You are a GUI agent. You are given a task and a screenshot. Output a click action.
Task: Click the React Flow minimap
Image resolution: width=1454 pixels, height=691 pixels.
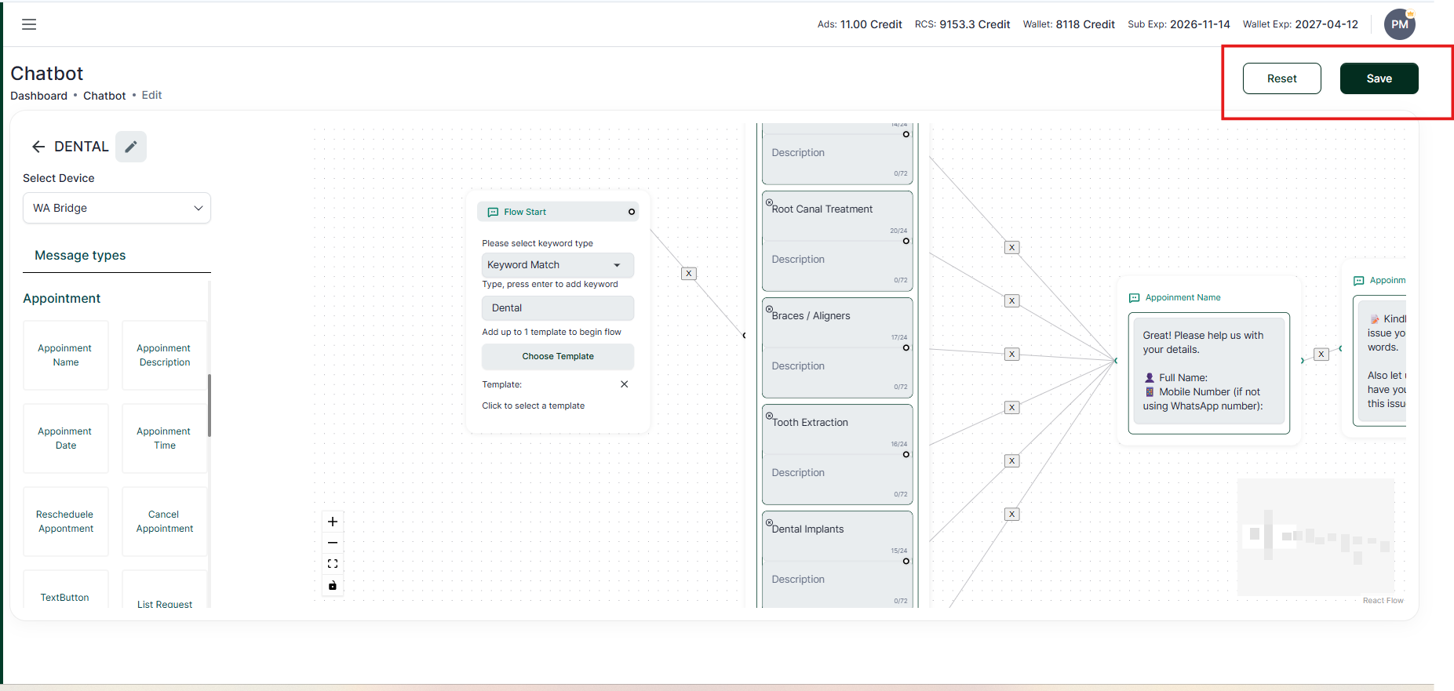(1316, 537)
